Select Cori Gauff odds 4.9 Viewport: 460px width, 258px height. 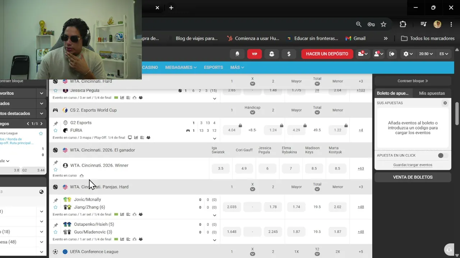(x=244, y=168)
